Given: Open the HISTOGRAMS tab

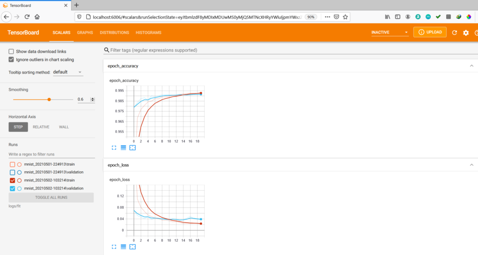Looking at the screenshot, I should tap(148, 33).
